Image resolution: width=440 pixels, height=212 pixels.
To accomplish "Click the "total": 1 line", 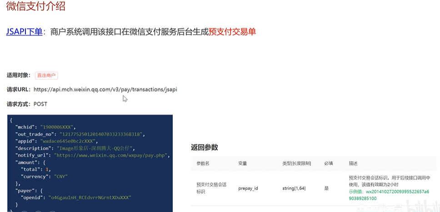I will [36, 169].
